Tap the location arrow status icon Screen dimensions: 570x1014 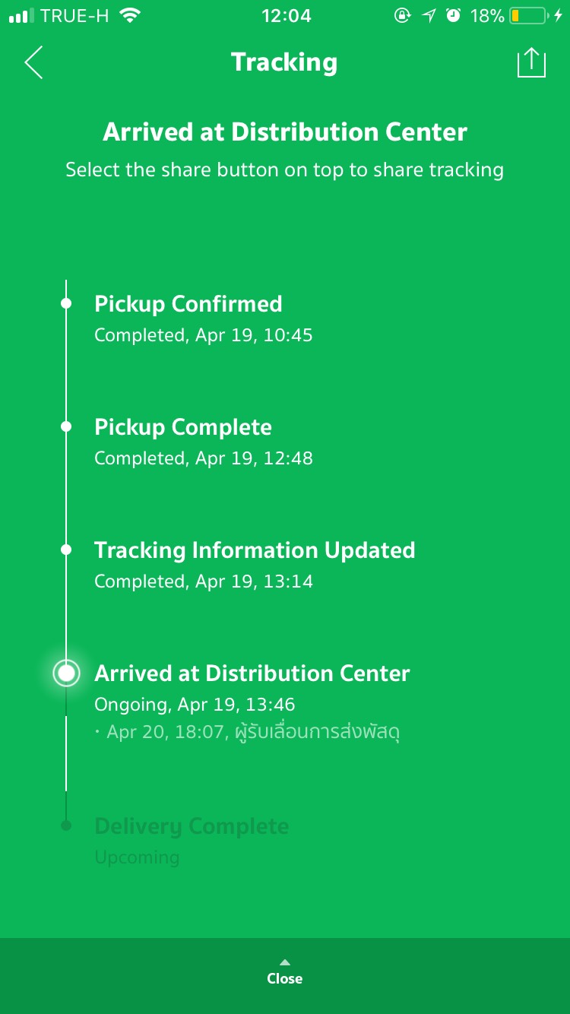coord(429,16)
